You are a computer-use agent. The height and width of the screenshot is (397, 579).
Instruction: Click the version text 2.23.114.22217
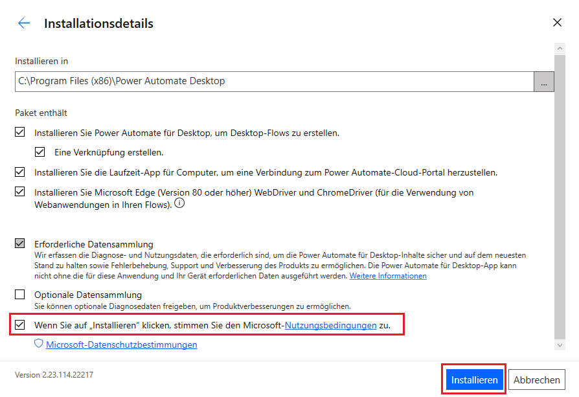point(54,375)
